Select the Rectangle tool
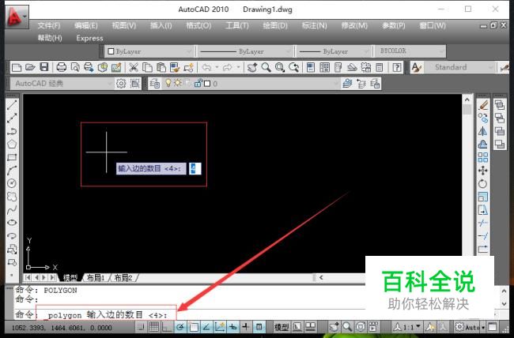Image resolution: width=514 pixels, height=338 pixels. [x=12, y=157]
